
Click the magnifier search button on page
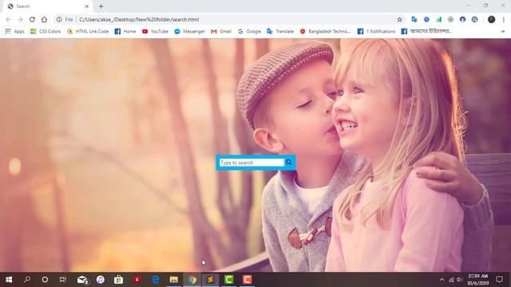click(289, 162)
